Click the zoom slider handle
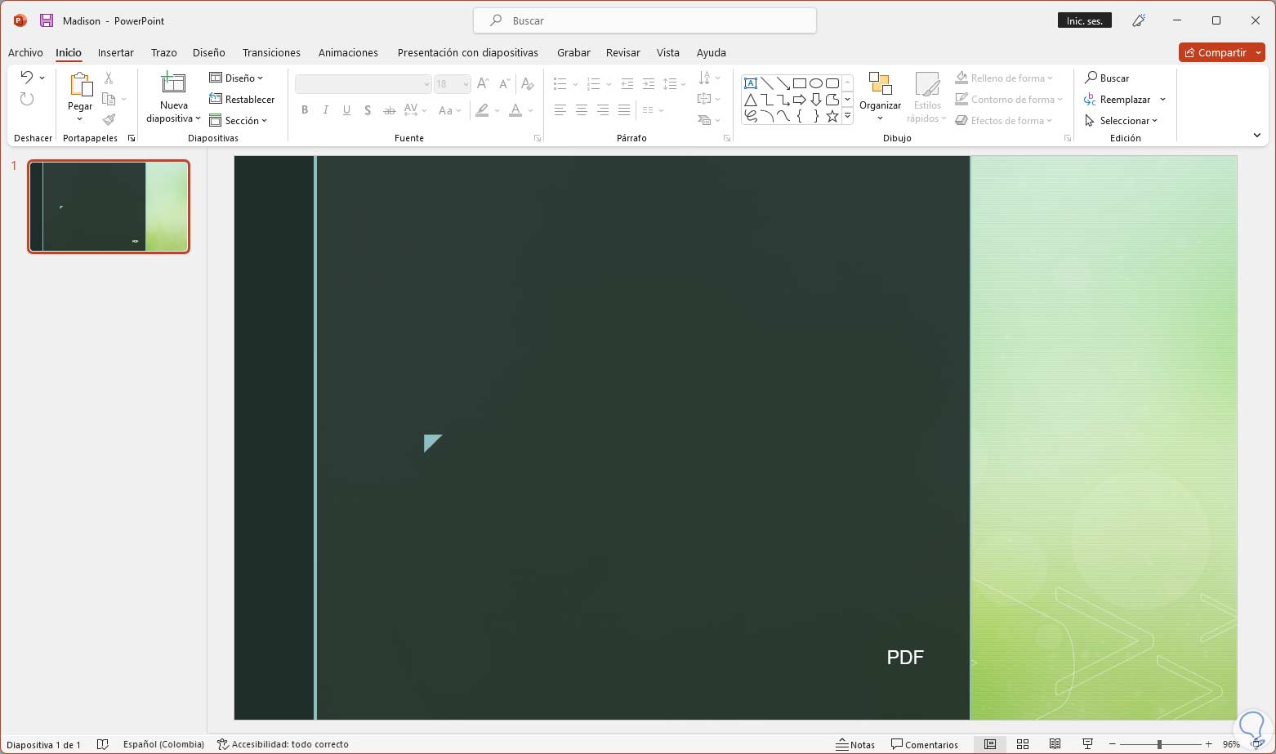The width and height of the screenshot is (1276, 754). click(x=1159, y=744)
